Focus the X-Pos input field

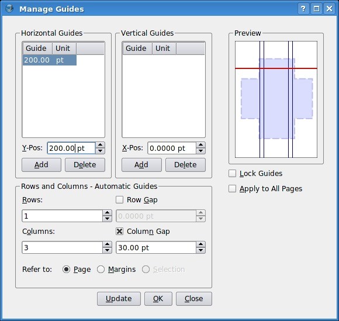coord(172,148)
